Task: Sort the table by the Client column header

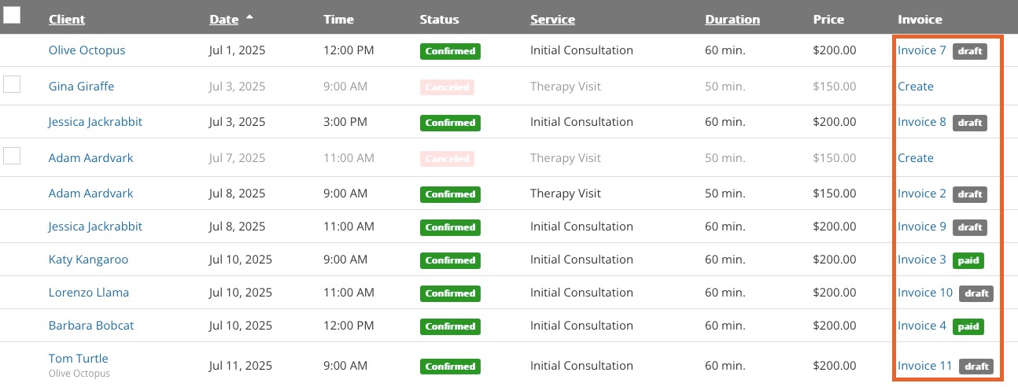Action: [67, 19]
